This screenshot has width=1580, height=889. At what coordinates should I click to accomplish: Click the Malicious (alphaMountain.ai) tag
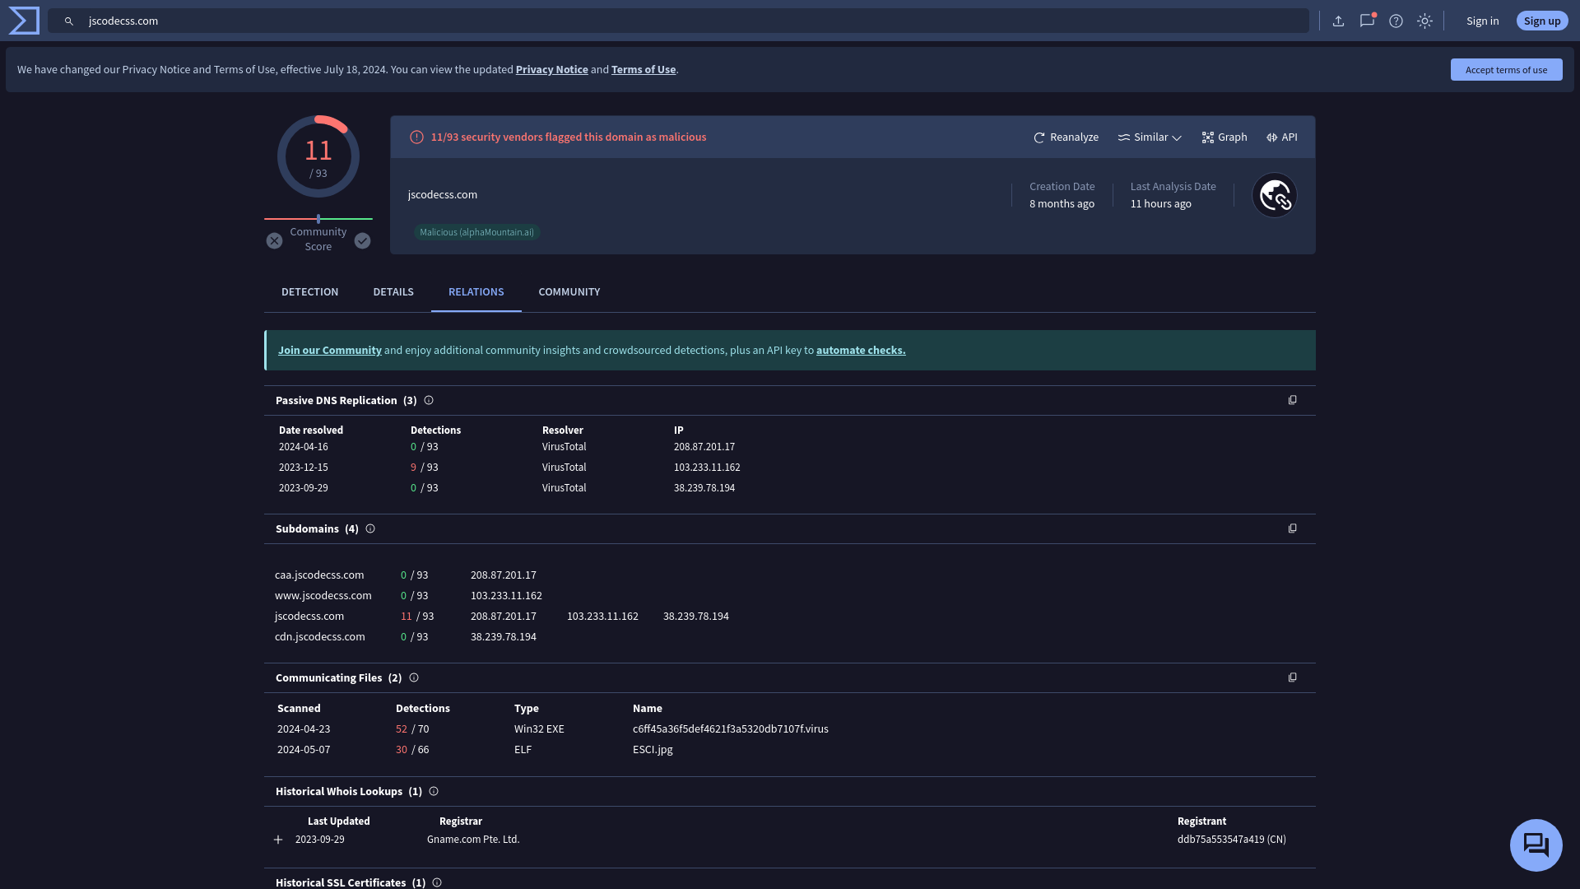click(x=477, y=233)
